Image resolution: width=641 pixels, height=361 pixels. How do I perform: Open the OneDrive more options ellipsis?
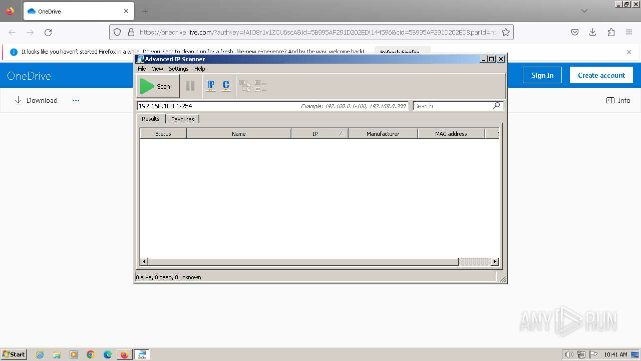coord(76,100)
